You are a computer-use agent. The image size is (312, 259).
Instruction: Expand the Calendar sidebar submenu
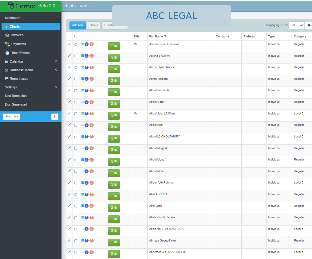tap(56, 61)
